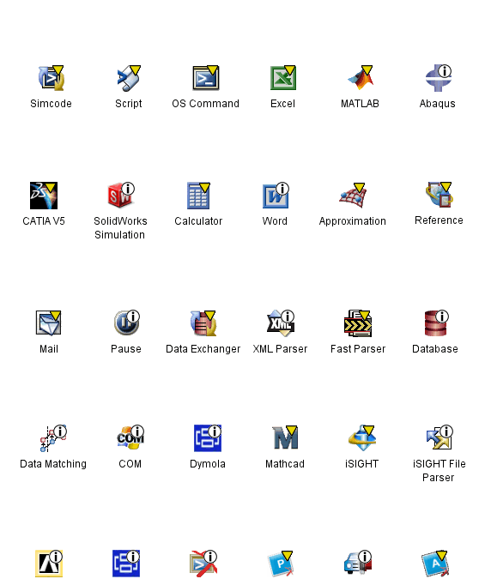Select the Mail component icon
Viewport: 485px width, 579px height.
[x=48, y=323]
